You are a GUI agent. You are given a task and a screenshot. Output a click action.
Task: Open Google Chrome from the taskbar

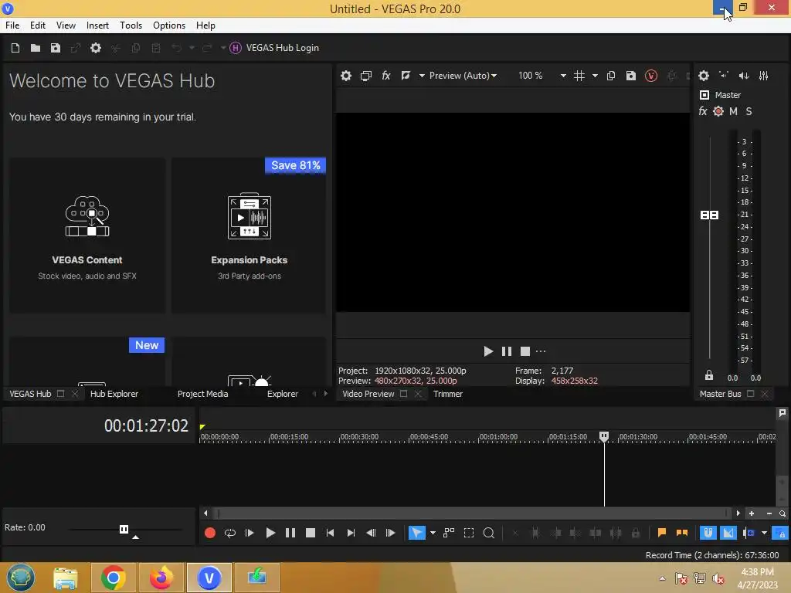[113, 578]
